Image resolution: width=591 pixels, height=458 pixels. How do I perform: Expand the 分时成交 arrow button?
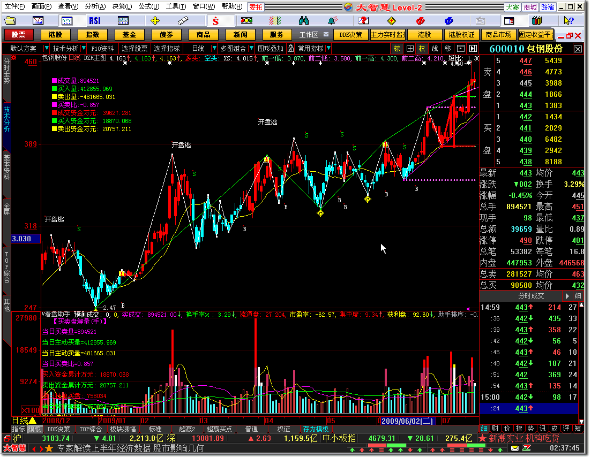point(567,296)
